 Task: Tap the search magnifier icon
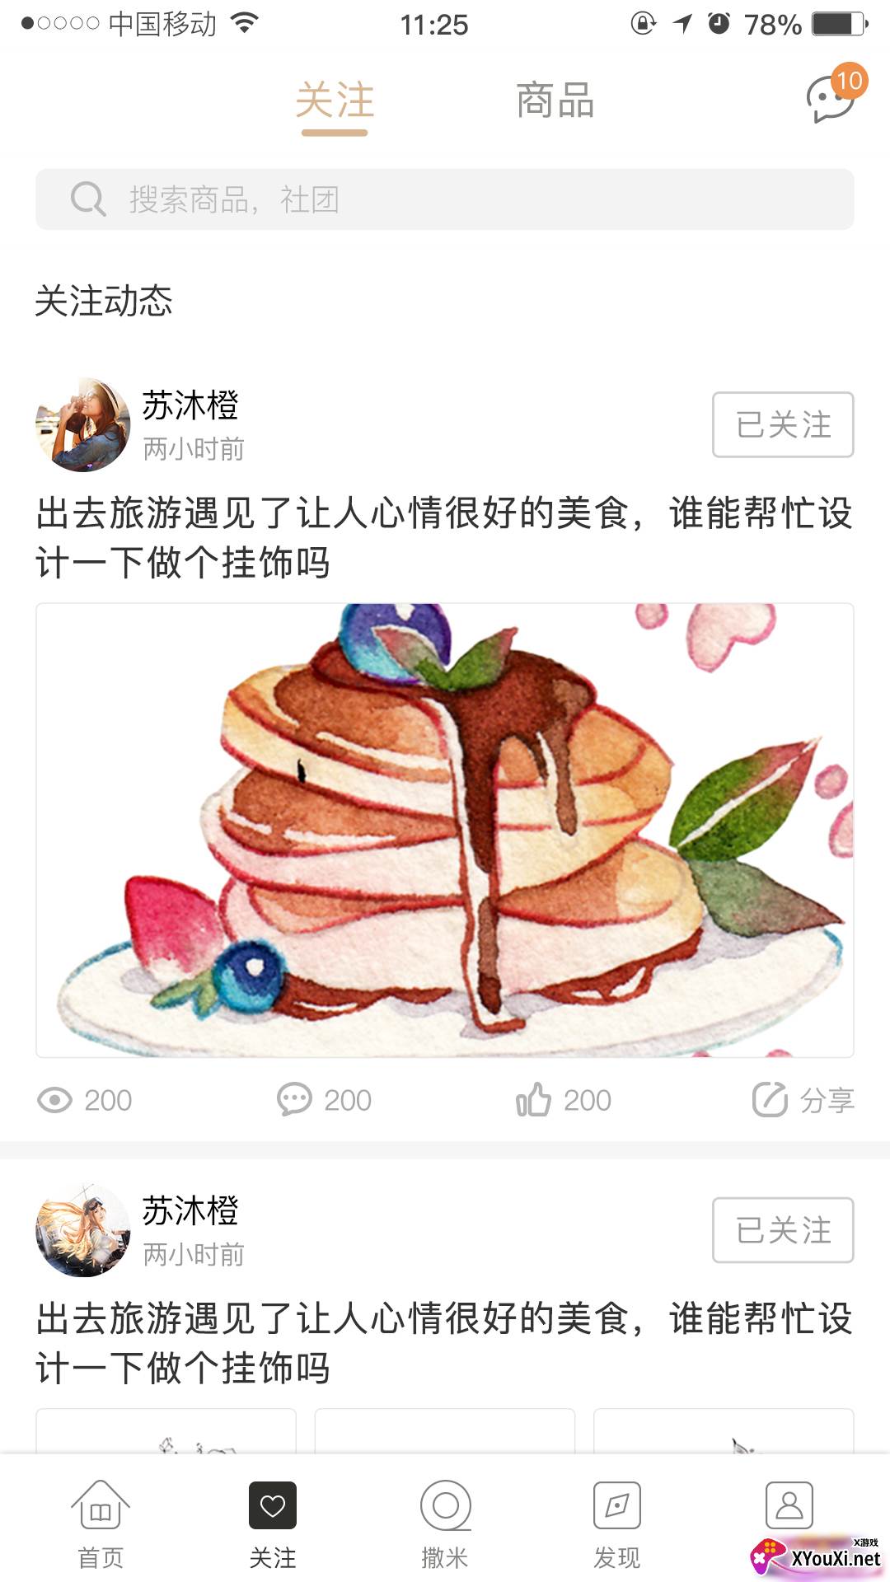[88, 199]
